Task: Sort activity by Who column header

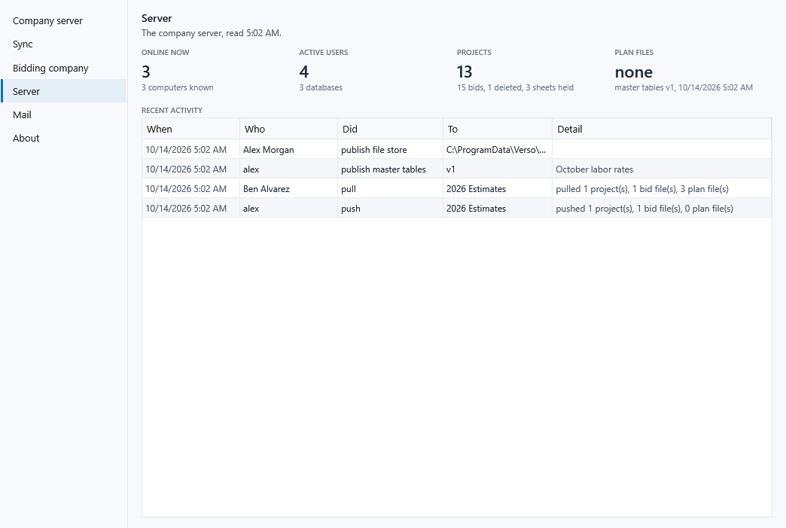Action: click(x=289, y=129)
